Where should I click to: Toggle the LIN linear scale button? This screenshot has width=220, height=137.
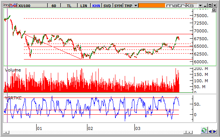coord(84,6)
